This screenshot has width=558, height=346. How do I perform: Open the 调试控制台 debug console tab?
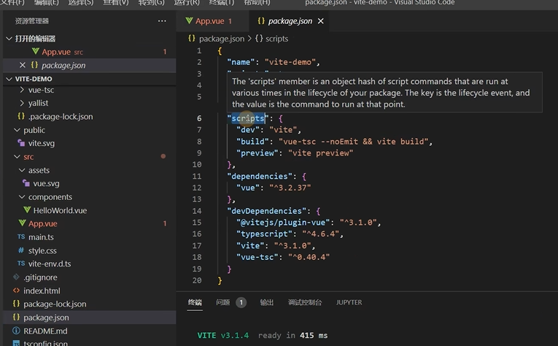[x=305, y=302]
